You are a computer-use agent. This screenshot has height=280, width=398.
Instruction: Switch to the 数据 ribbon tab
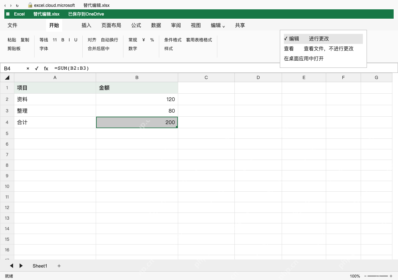tap(156, 26)
